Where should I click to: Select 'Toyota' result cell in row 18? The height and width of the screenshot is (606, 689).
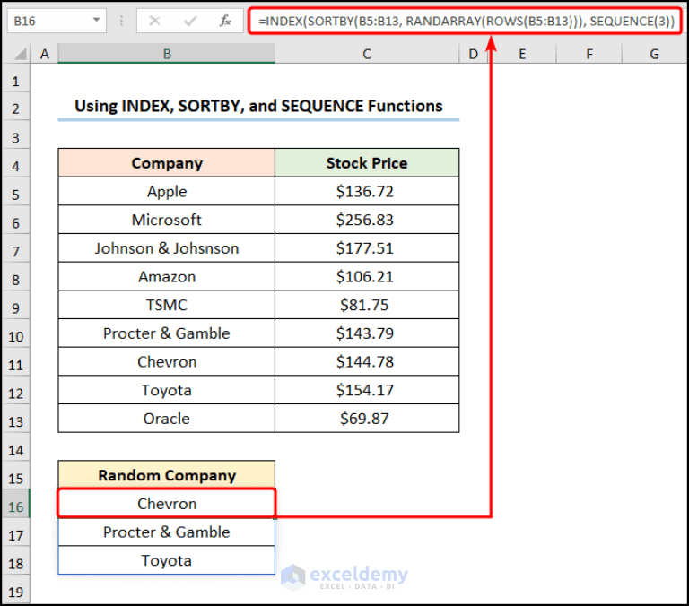[167, 560]
